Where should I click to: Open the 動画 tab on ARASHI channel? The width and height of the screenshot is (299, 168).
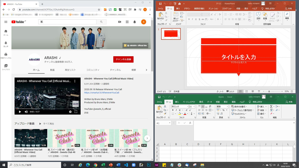[52, 70]
